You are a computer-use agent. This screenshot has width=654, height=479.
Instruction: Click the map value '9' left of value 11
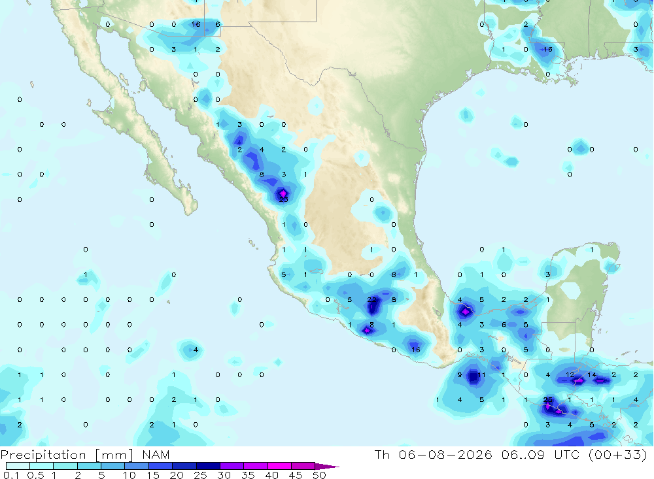pos(460,375)
